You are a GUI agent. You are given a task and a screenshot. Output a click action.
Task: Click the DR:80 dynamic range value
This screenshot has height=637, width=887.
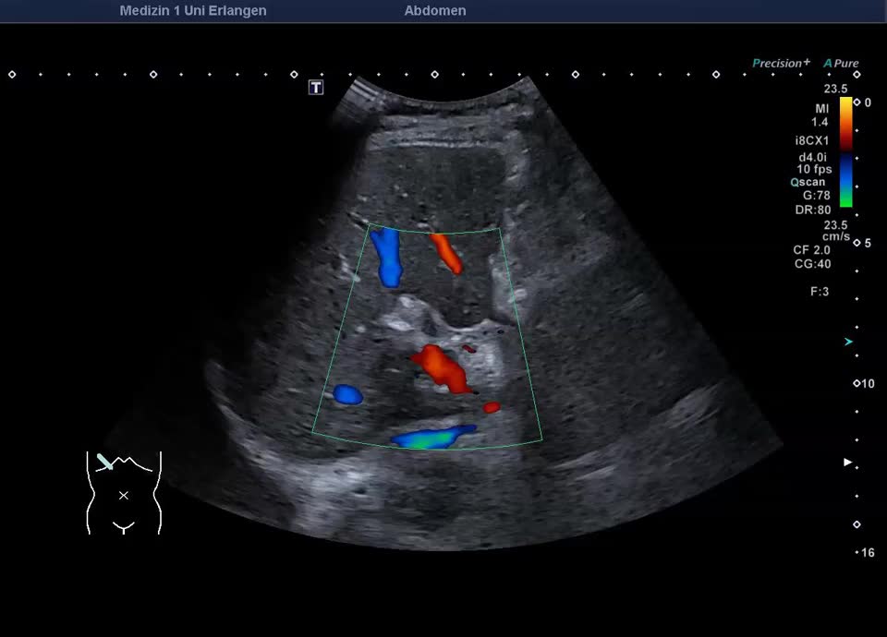pos(813,210)
